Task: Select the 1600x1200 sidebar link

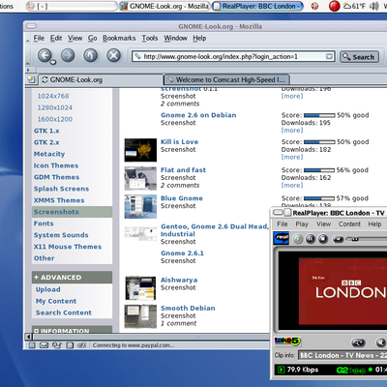Action: click(55, 119)
